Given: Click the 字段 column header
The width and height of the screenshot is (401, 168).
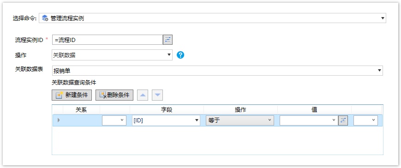Looking at the screenshot, I should pos(167,110).
